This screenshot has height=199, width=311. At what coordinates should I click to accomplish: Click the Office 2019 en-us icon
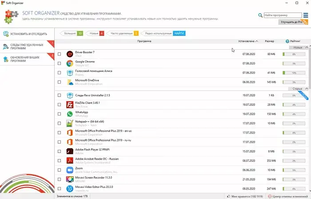[70, 133]
